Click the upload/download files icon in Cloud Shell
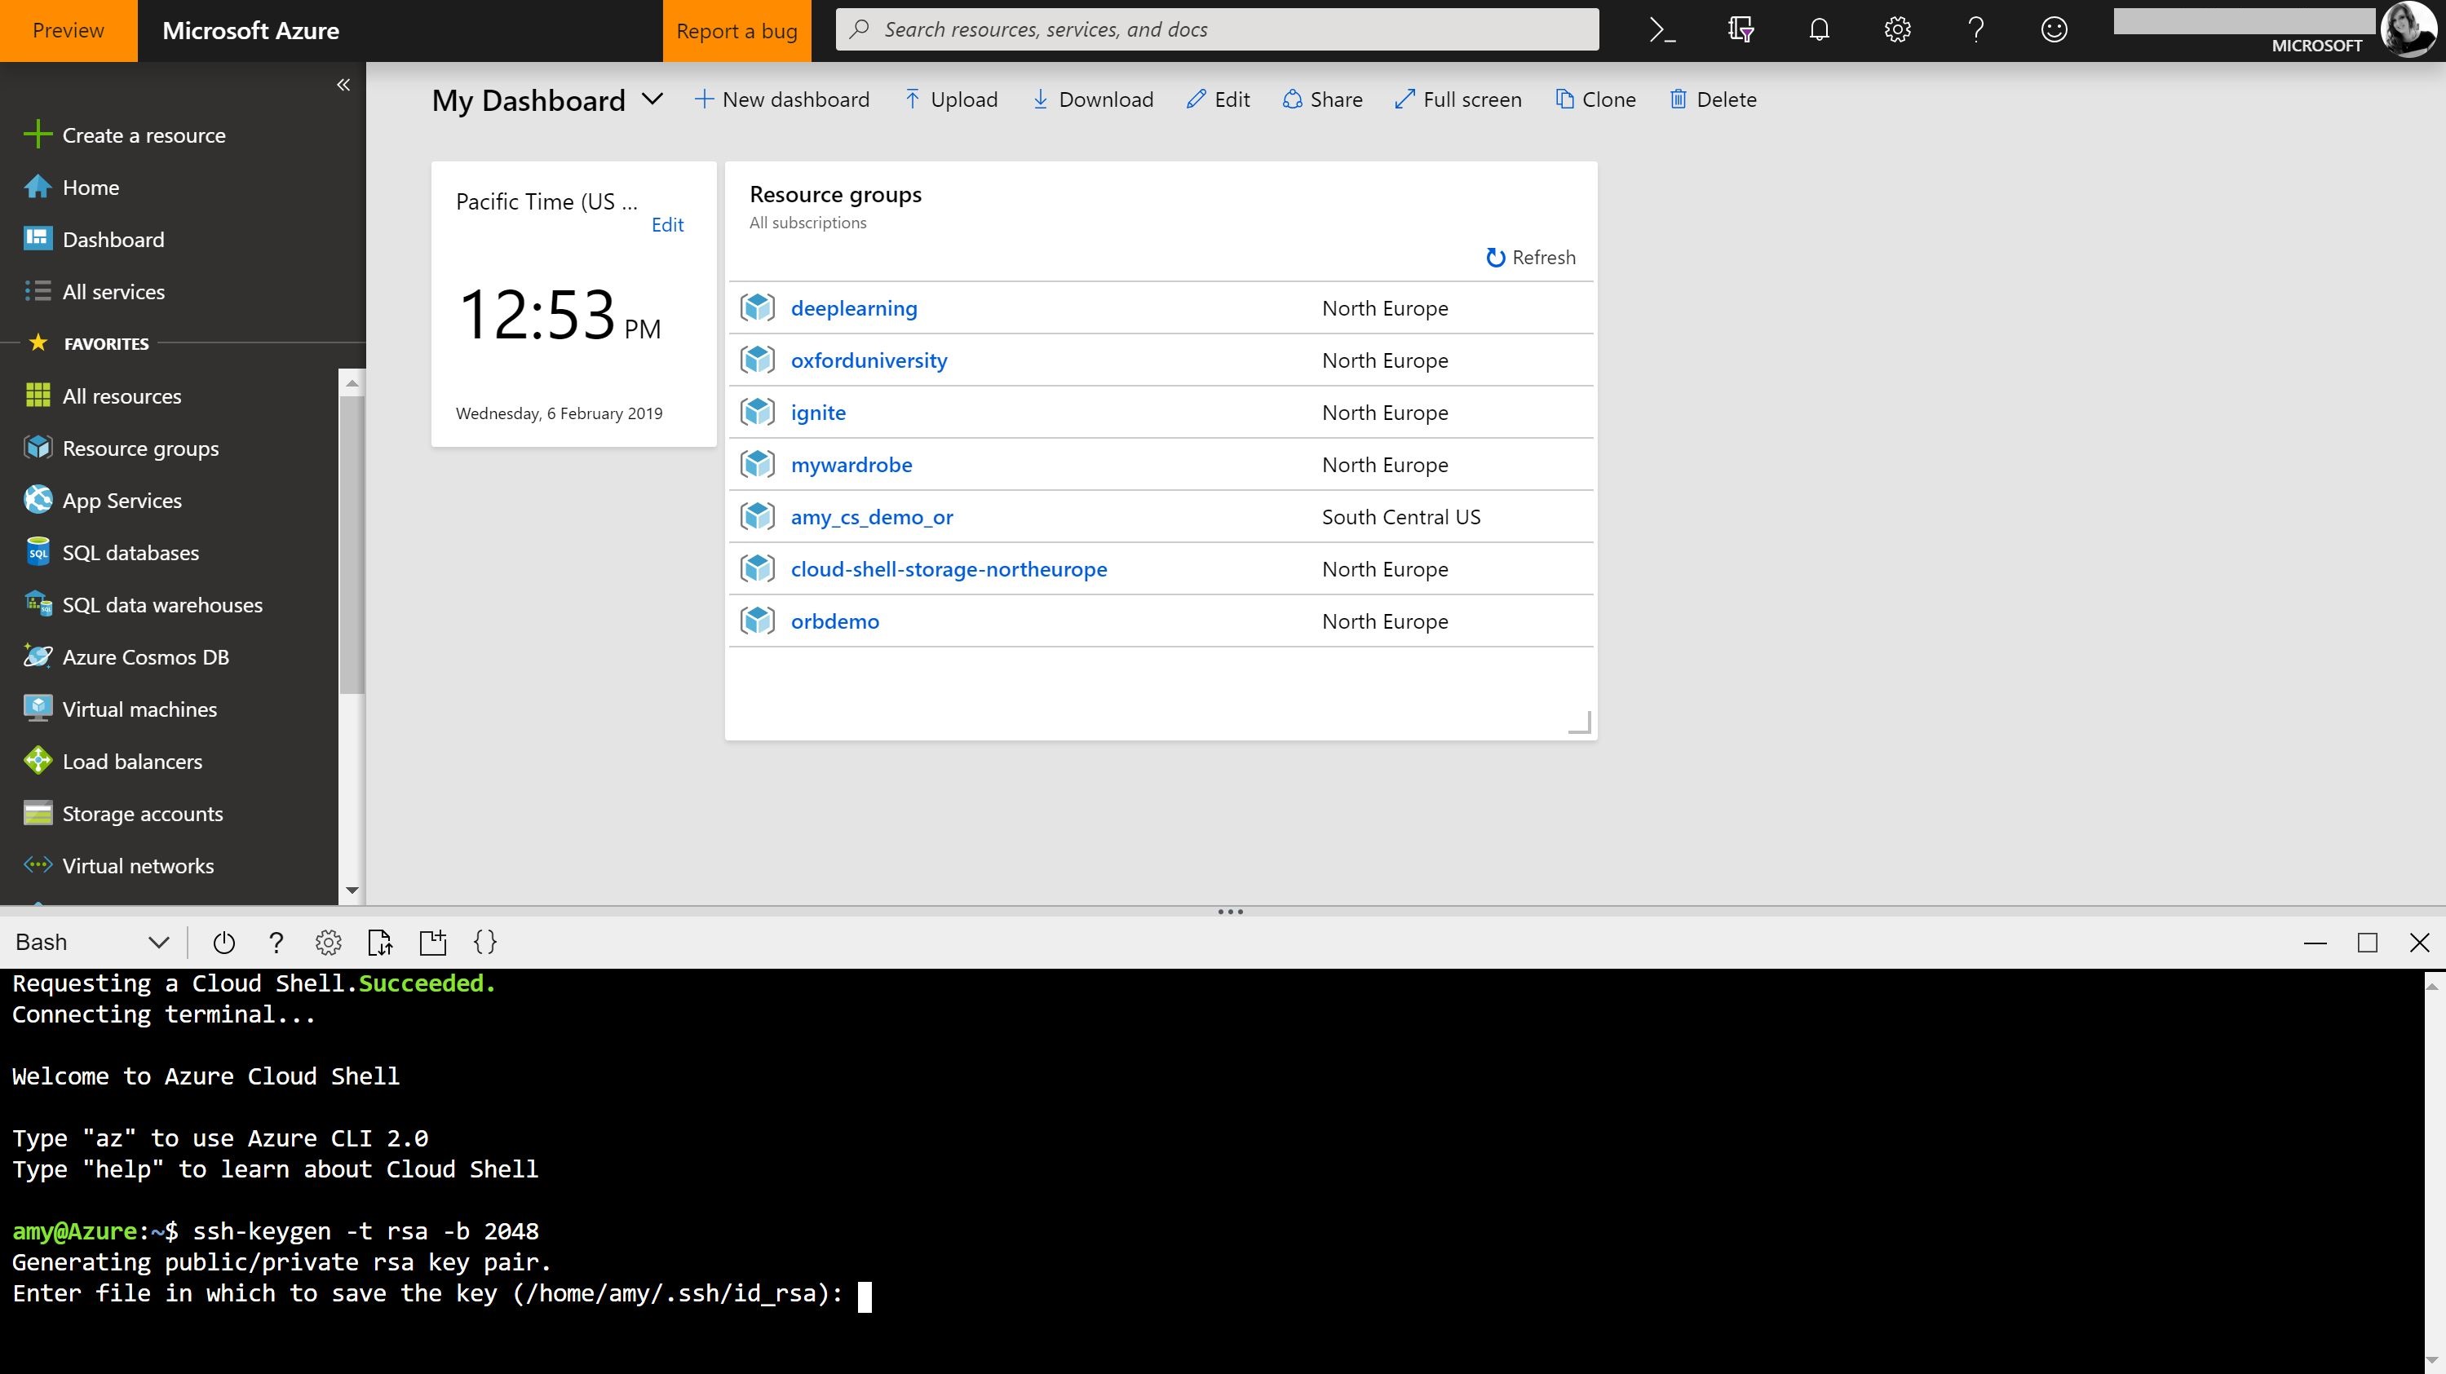 (x=380, y=942)
